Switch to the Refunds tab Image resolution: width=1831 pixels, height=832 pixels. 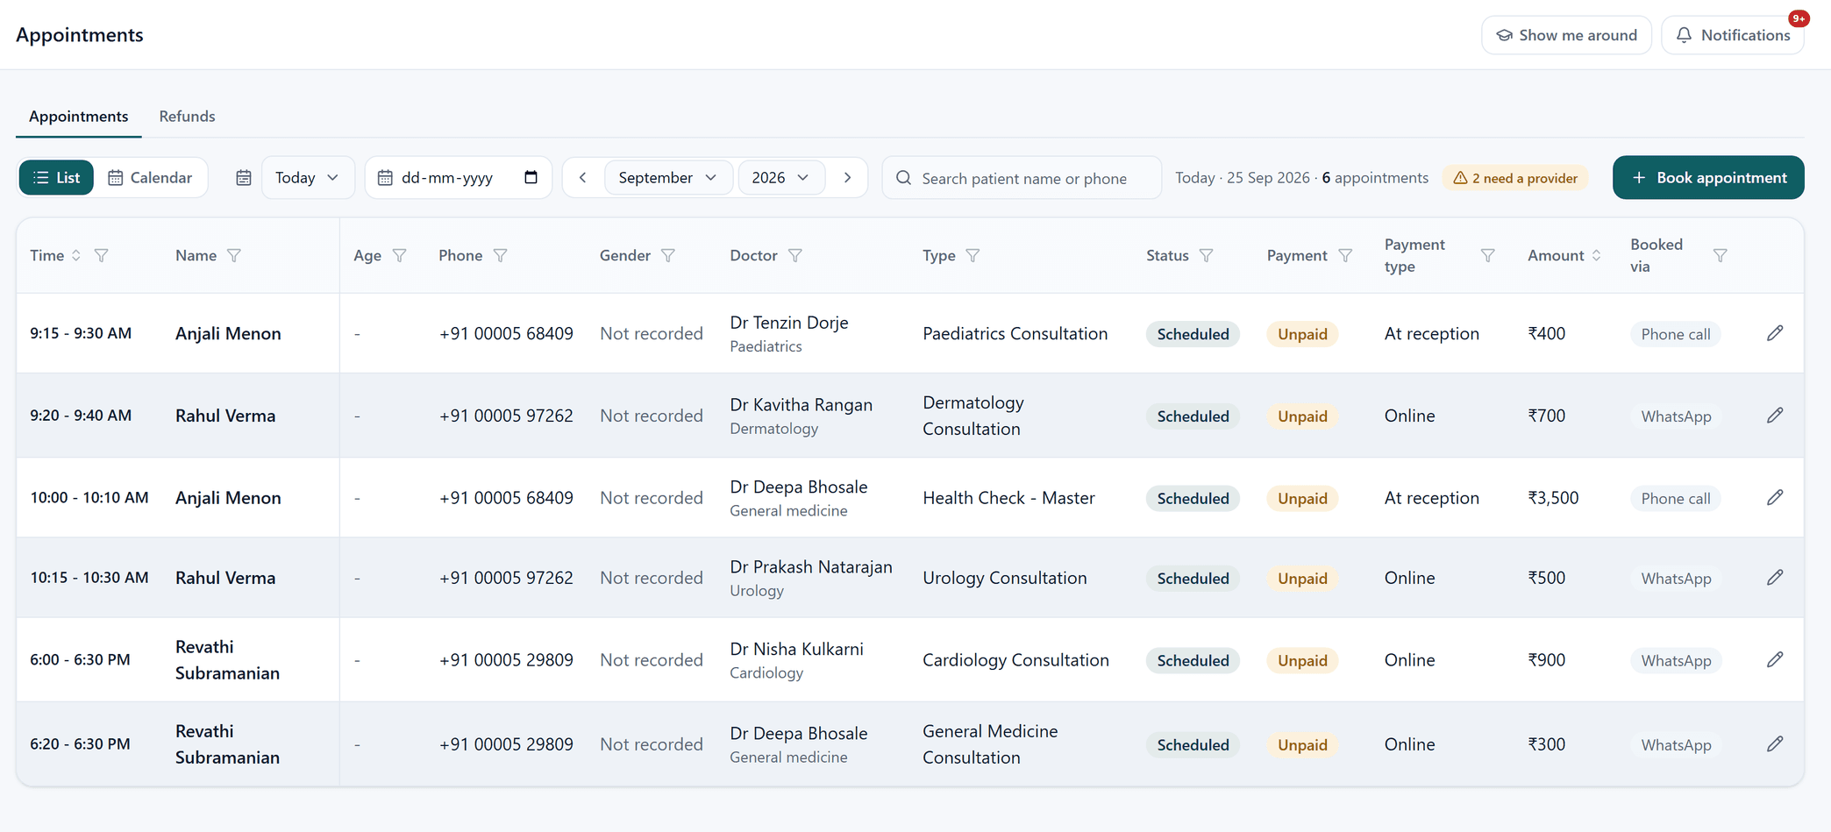(x=187, y=117)
